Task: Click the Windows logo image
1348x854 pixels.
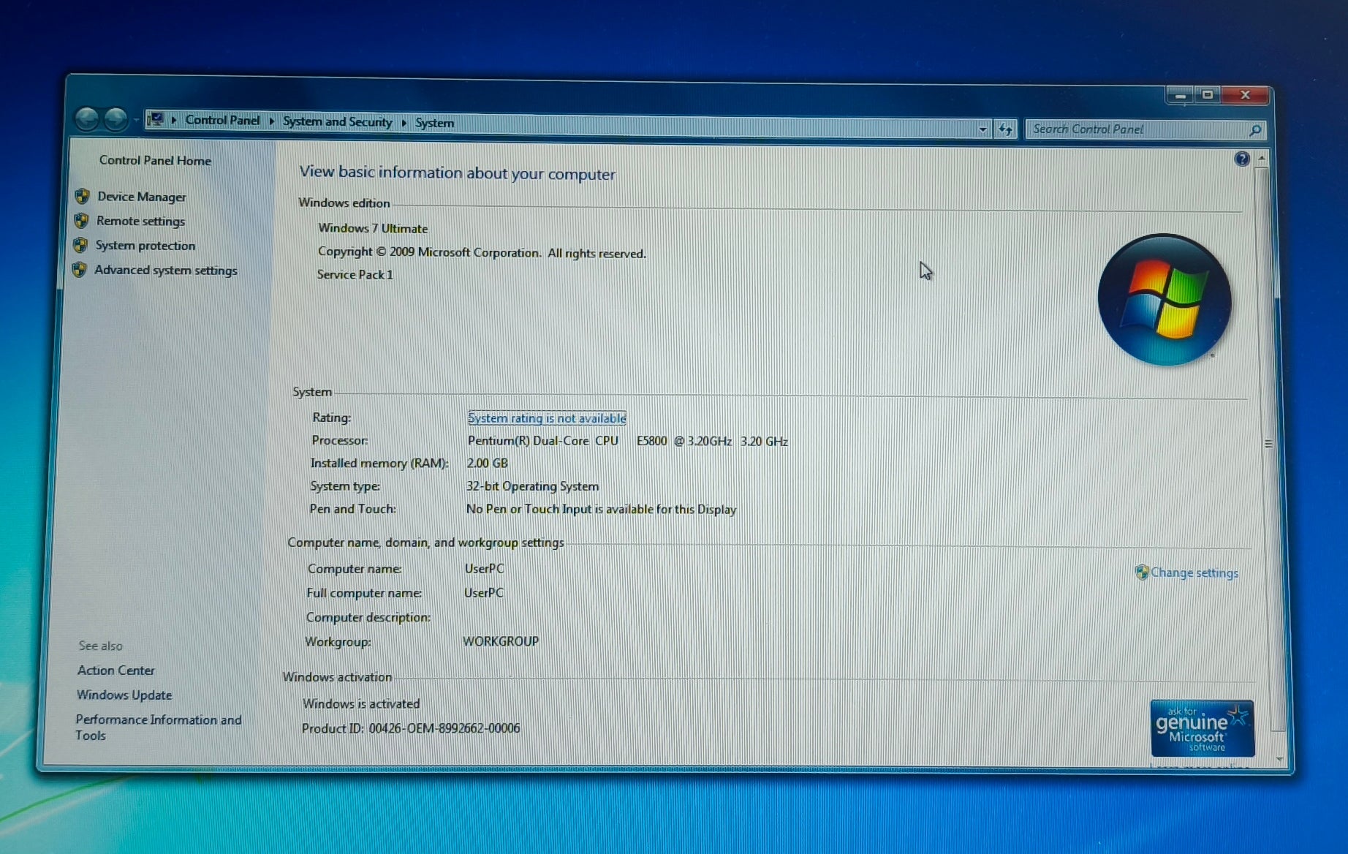Action: tap(1165, 300)
